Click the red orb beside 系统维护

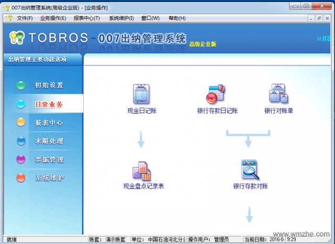(21, 178)
